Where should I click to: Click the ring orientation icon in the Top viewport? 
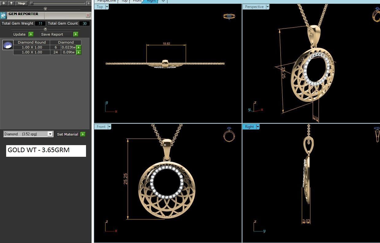(x=229, y=17)
